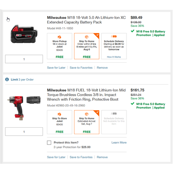This screenshot has height=173, width=173.
Task: Click the green checkmark beside battery promotion applied
Action: point(133,31)
